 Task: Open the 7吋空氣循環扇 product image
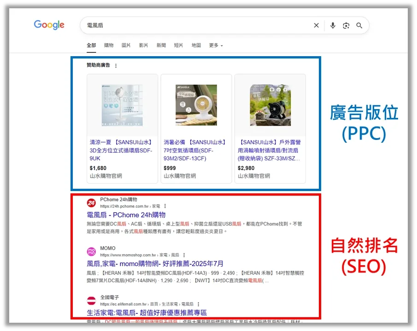coord(196,105)
